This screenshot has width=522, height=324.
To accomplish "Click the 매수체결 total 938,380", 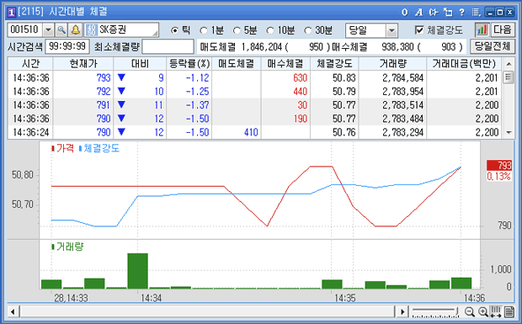I will point(398,47).
